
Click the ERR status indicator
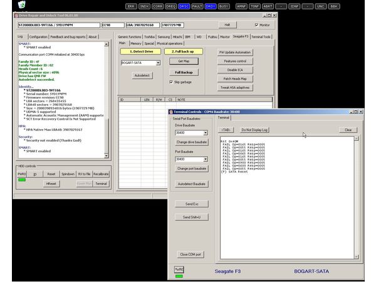click(131, 6)
